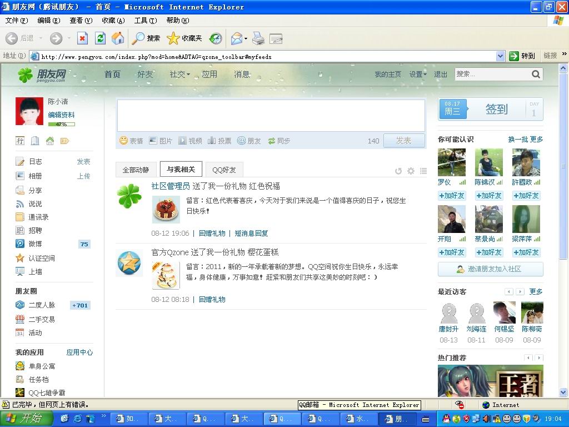
Task: Click the house icon under profile
Action: 49,141
